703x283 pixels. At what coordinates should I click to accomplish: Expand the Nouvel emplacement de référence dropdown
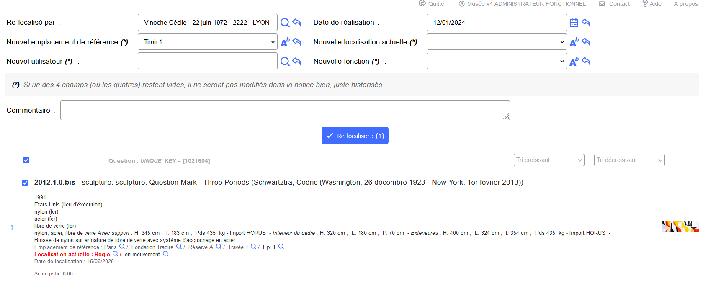click(x=208, y=42)
